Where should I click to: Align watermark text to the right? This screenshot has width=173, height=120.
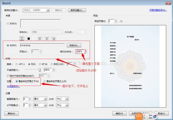coord(54,39)
